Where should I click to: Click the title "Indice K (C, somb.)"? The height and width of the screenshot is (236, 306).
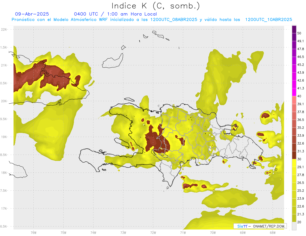point(156,6)
